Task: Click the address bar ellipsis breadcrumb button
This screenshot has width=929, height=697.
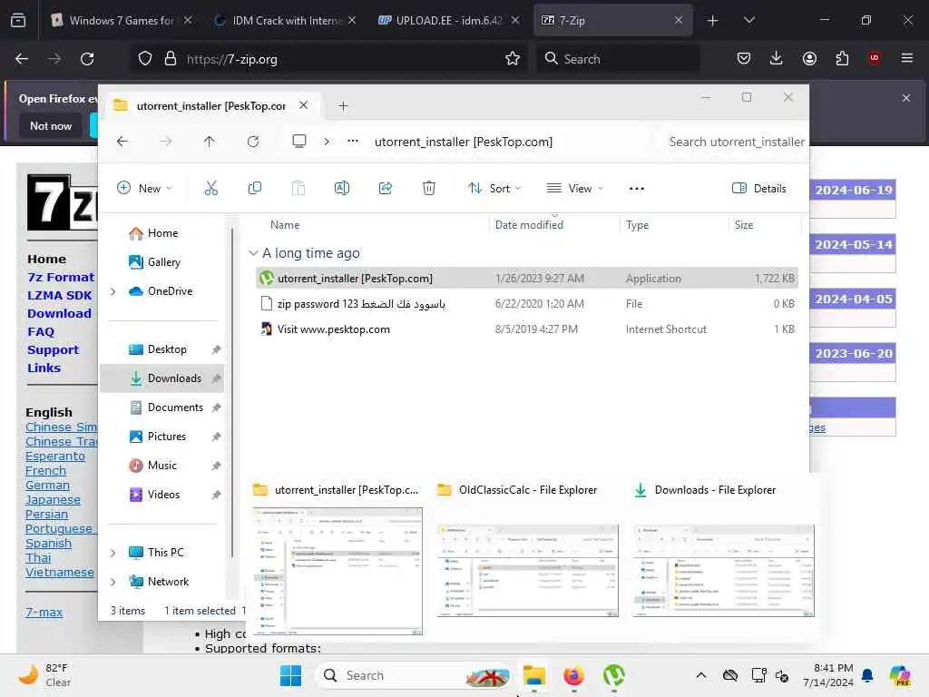Action: click(x=353, y=142)
